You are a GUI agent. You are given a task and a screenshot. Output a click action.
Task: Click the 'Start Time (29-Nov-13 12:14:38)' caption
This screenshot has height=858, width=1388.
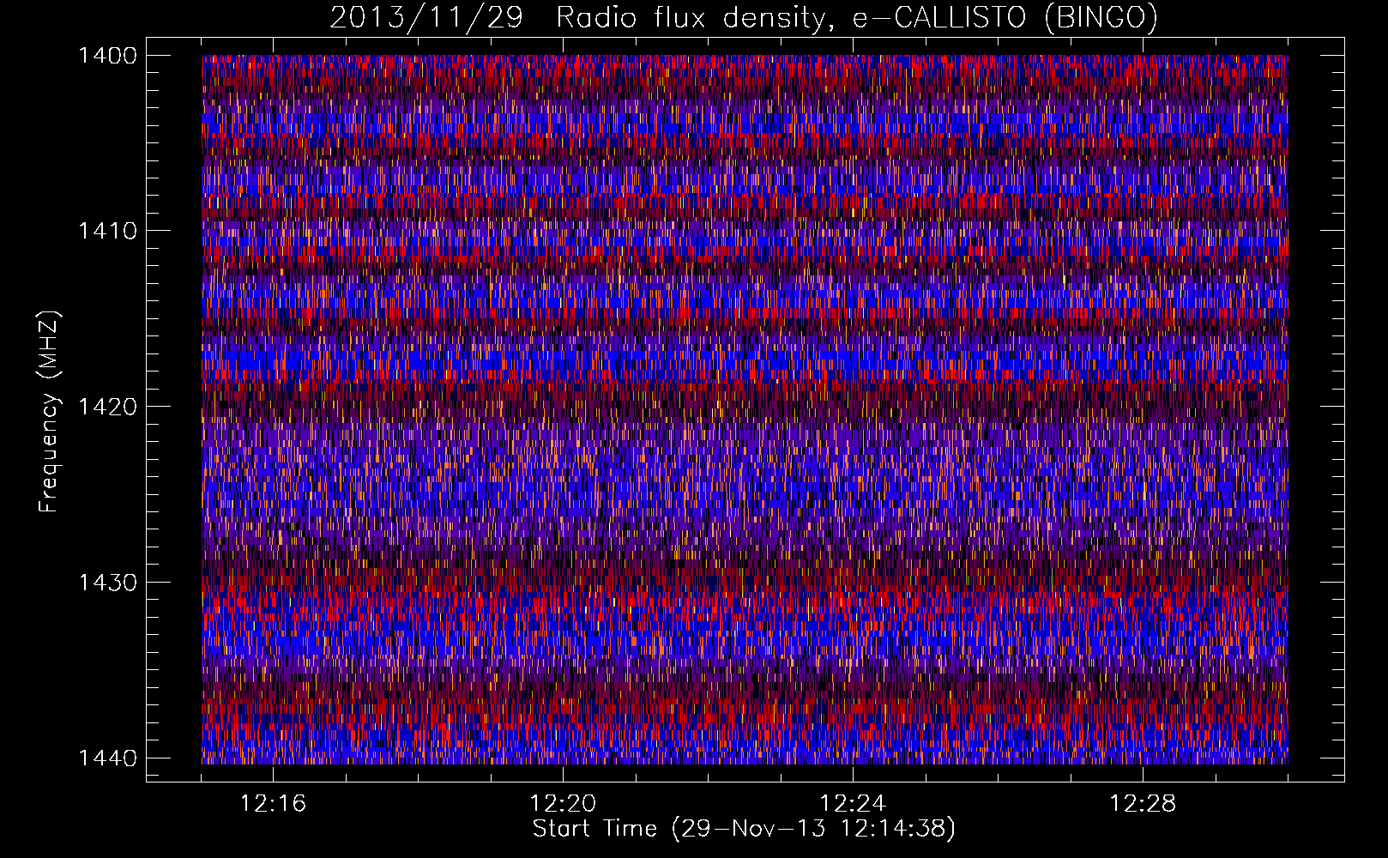(744, 829)
